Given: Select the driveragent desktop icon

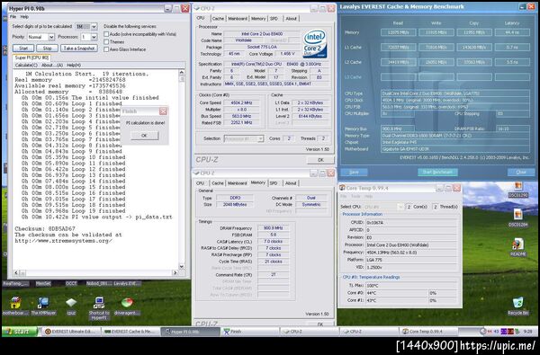Looking at the screenshot, I should pos(127,303).
